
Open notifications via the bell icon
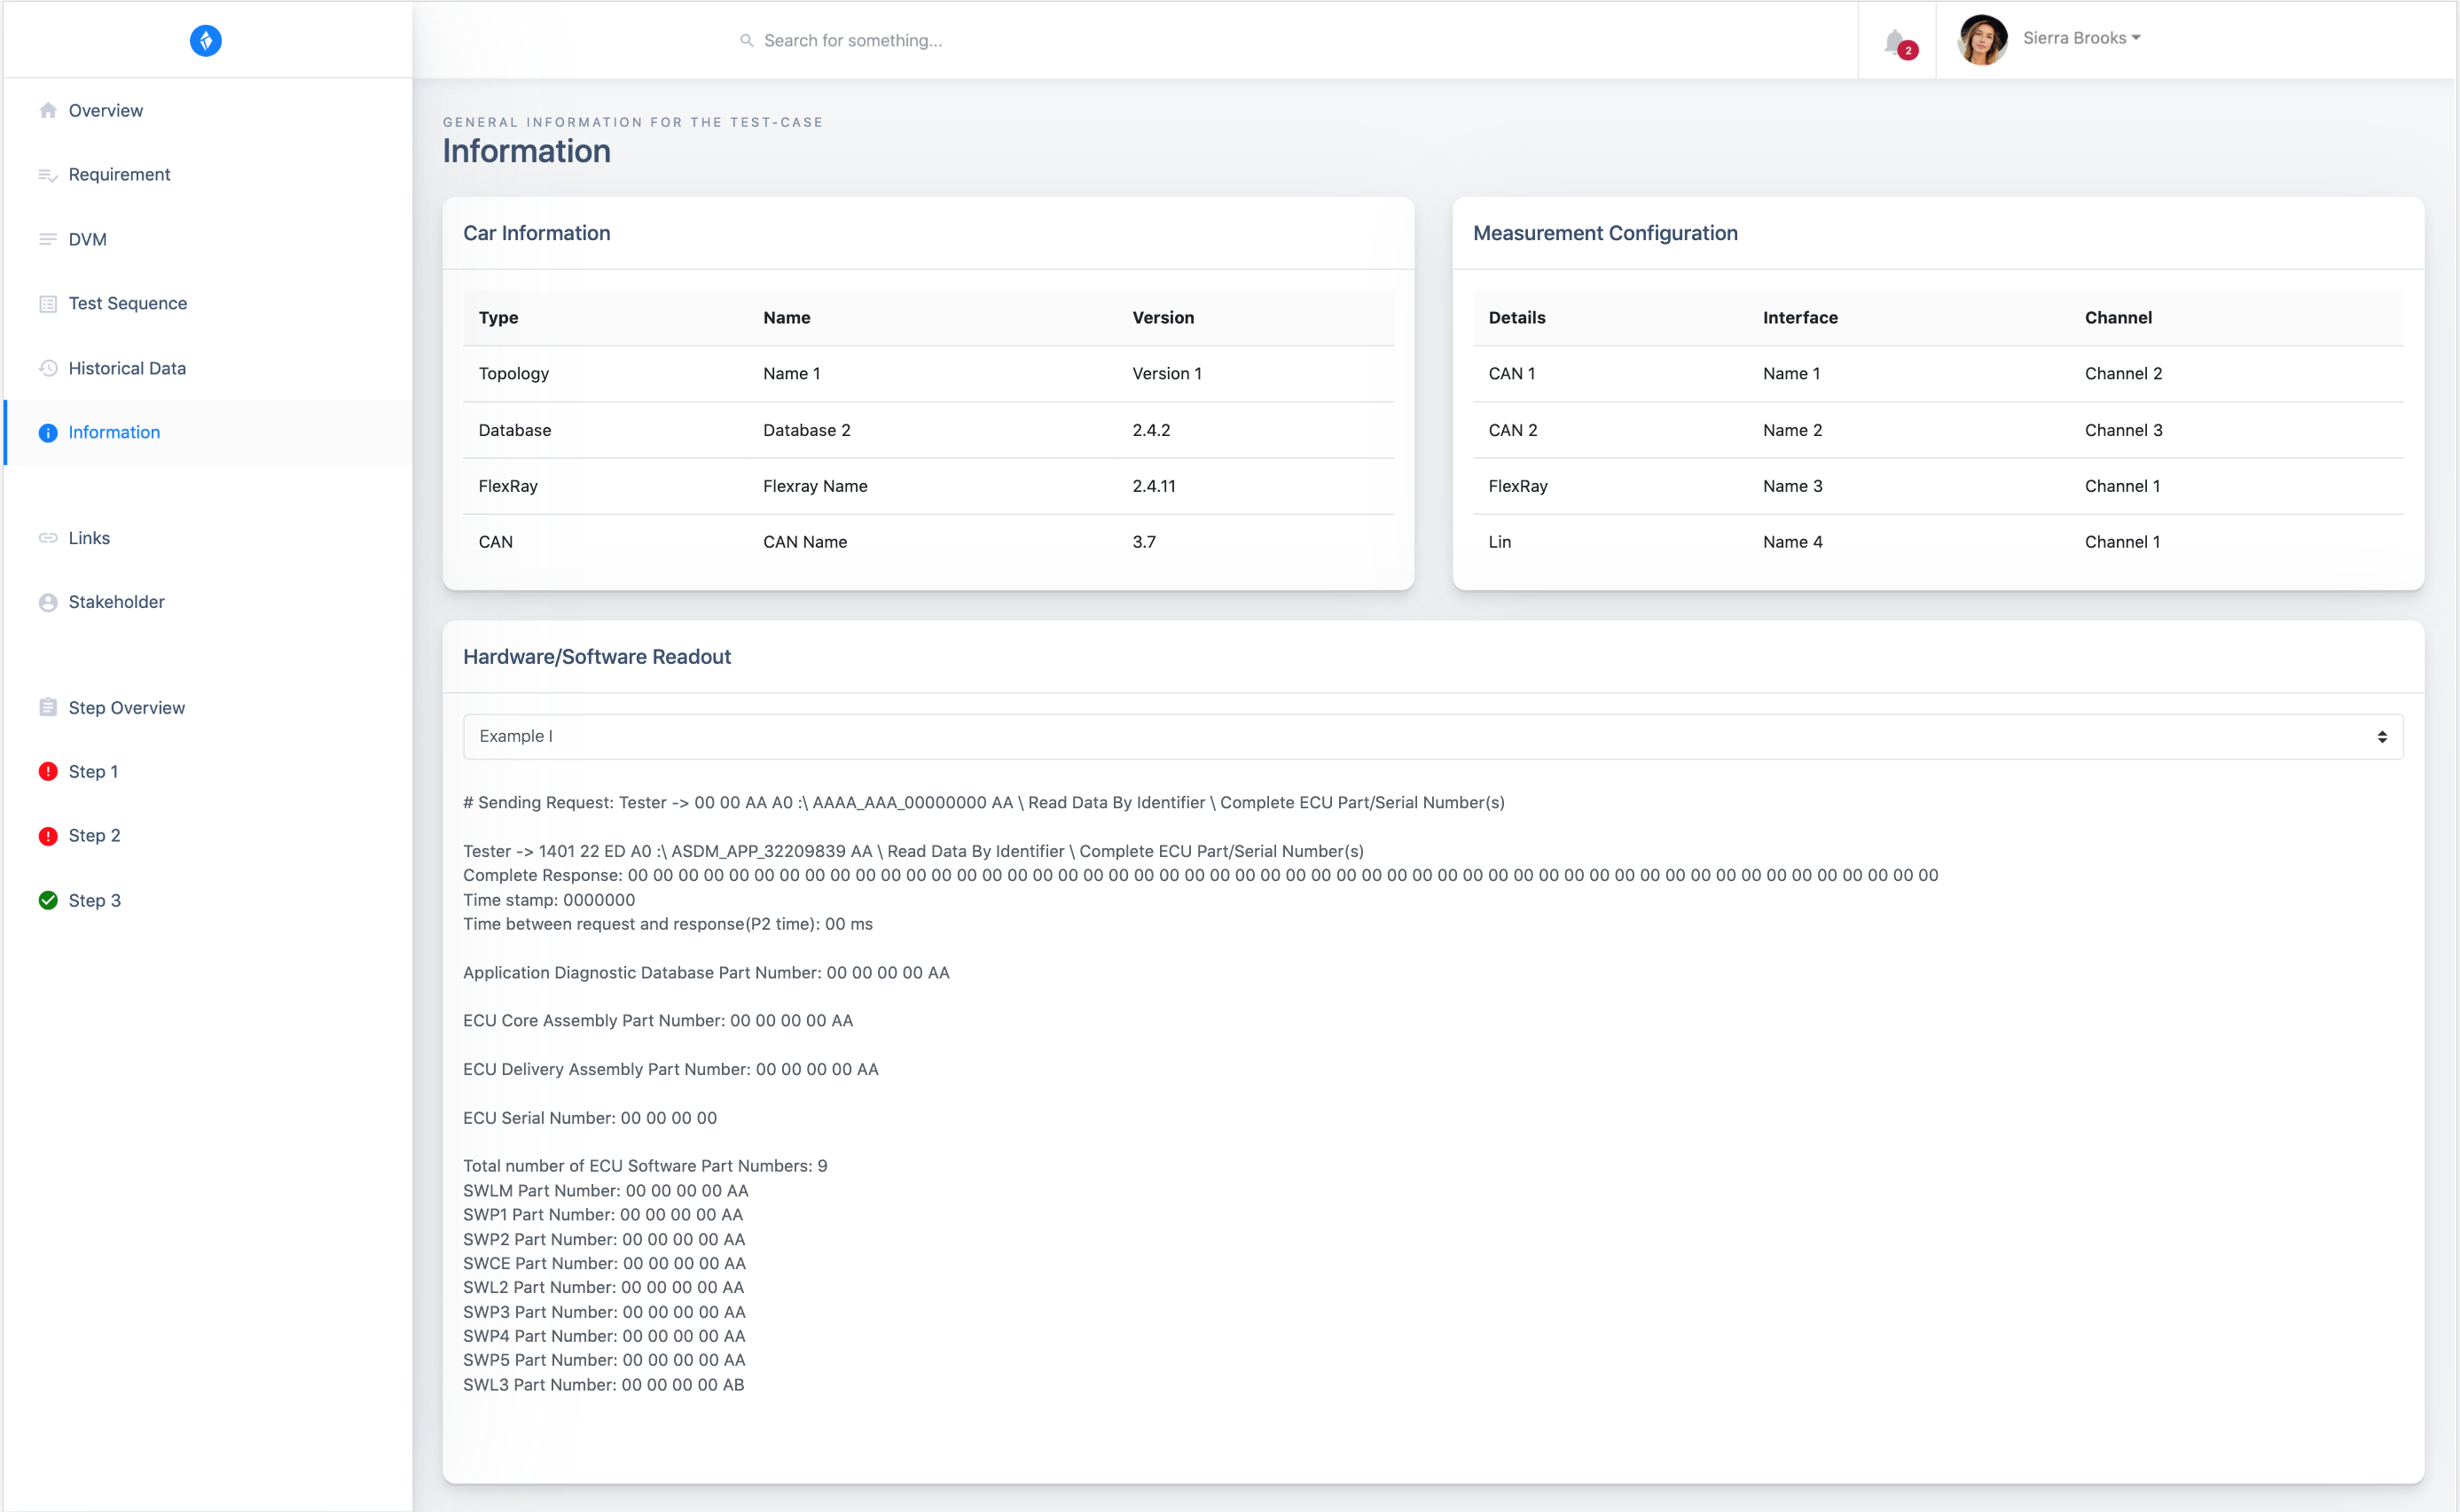(x=1897, y=42)
